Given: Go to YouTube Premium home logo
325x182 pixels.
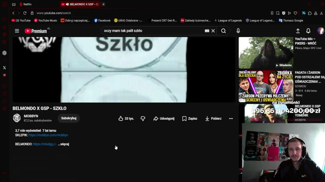Looking at the screenshot, I should click(x=36, y=31).
